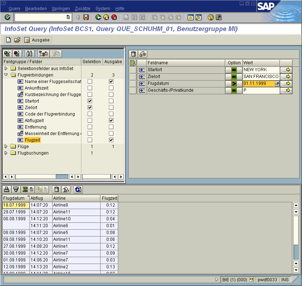Image resolution: width=302 pixels, height=286 pixels.
Task: Click the filter funnel icon in results toolbar
Action: (x=16, y=189)
